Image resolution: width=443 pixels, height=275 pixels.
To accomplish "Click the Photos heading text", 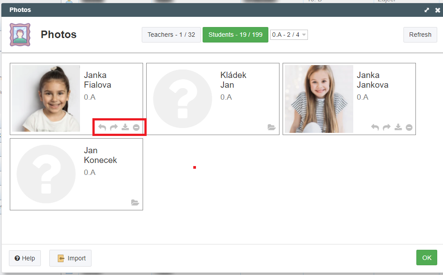I will (x=59, y=35).
